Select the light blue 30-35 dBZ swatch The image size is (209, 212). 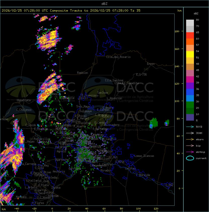190,98
